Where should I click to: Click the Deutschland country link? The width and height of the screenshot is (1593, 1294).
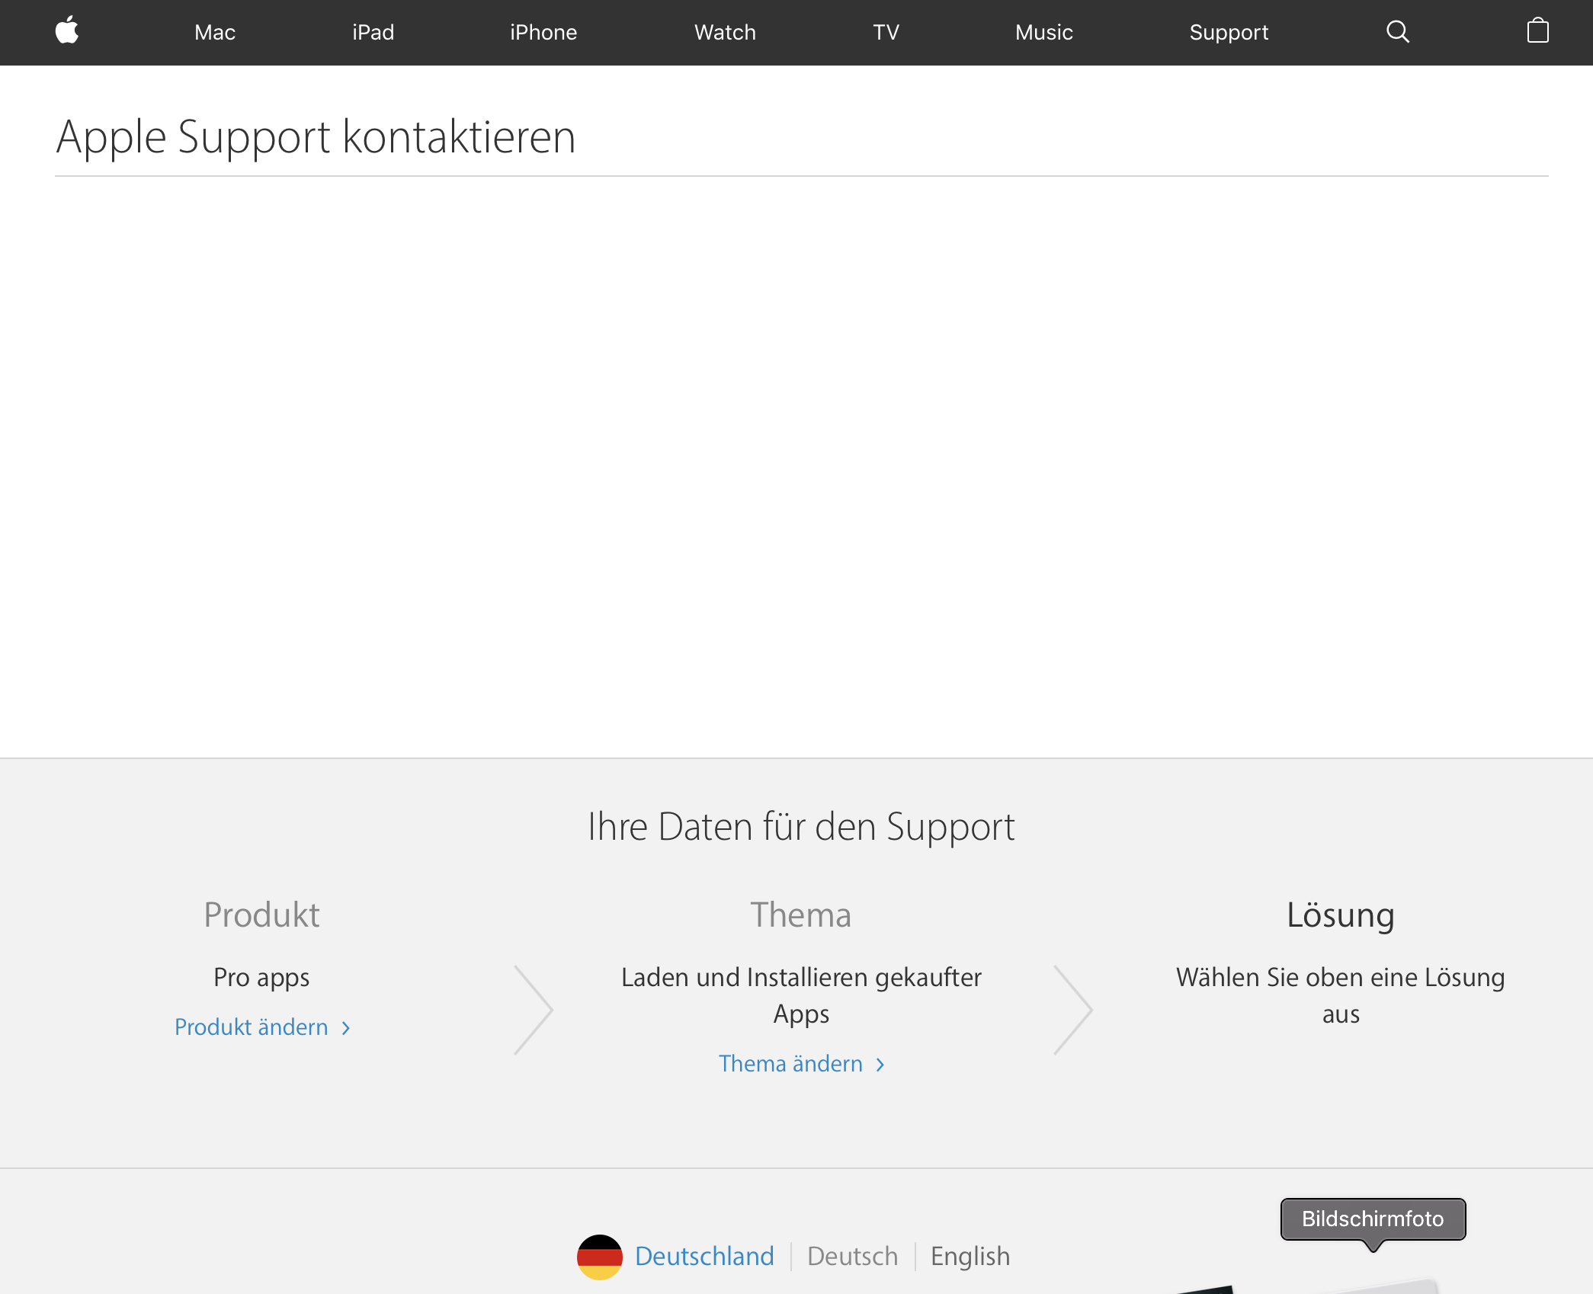[x=704, y=1257]
